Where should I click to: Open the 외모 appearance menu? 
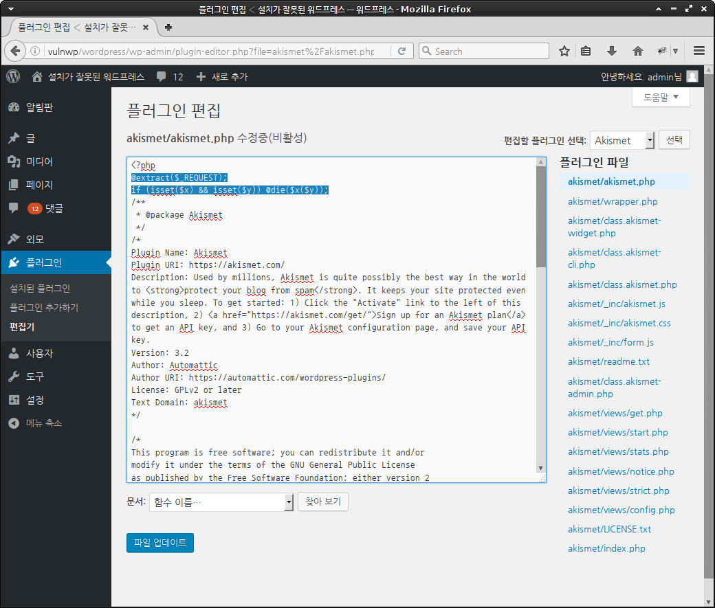pyautogui.click(x=56, y=239)
